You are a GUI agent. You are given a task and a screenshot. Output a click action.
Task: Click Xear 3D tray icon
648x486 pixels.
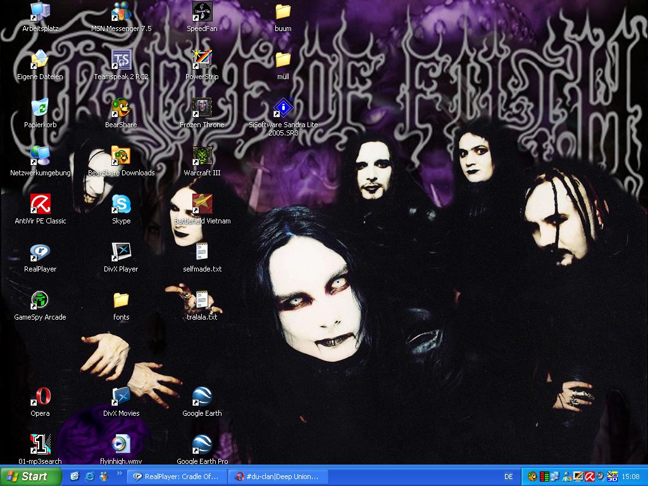[613, 477]
